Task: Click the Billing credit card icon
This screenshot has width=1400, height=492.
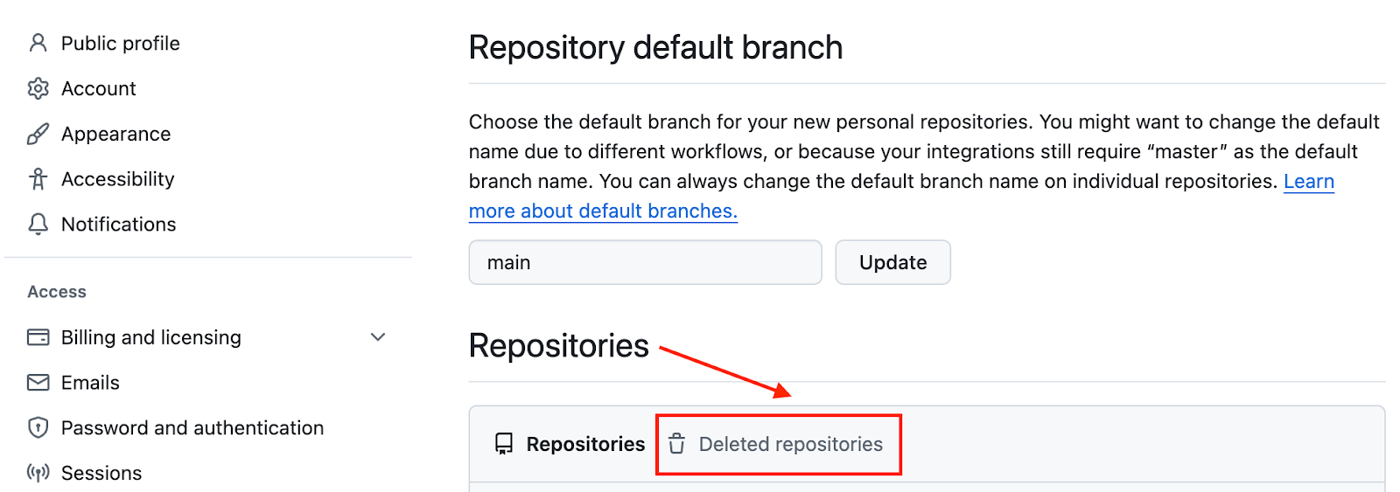Action: point(38,337)
